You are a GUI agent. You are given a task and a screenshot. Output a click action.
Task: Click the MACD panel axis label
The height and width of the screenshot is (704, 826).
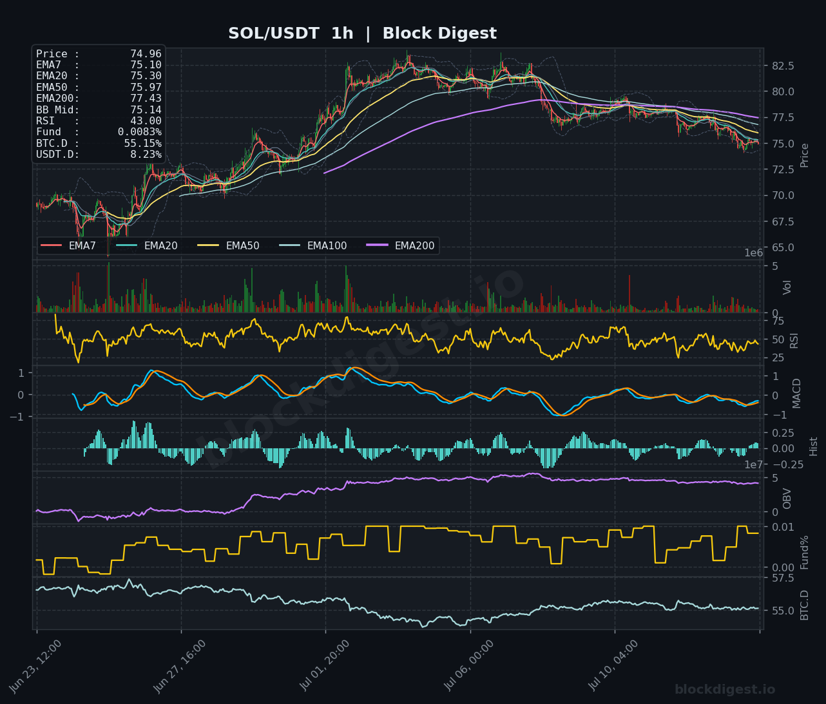(796, 393)
